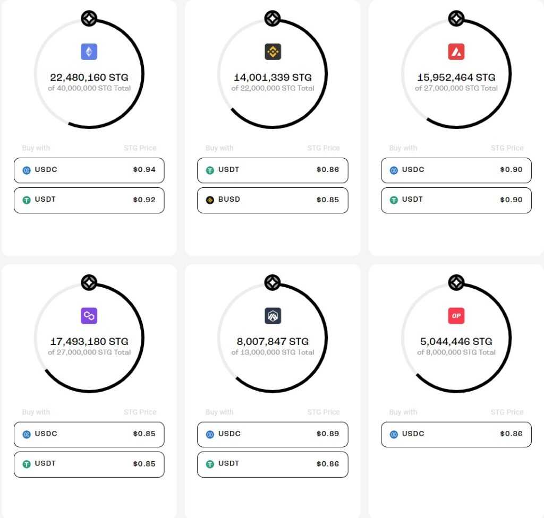
Task: Click the STG token marker above Optimism ring
Action: point(456,283)
